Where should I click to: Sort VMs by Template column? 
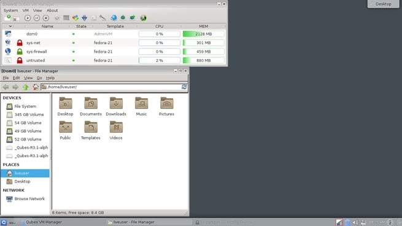click(x=115, y=26)
